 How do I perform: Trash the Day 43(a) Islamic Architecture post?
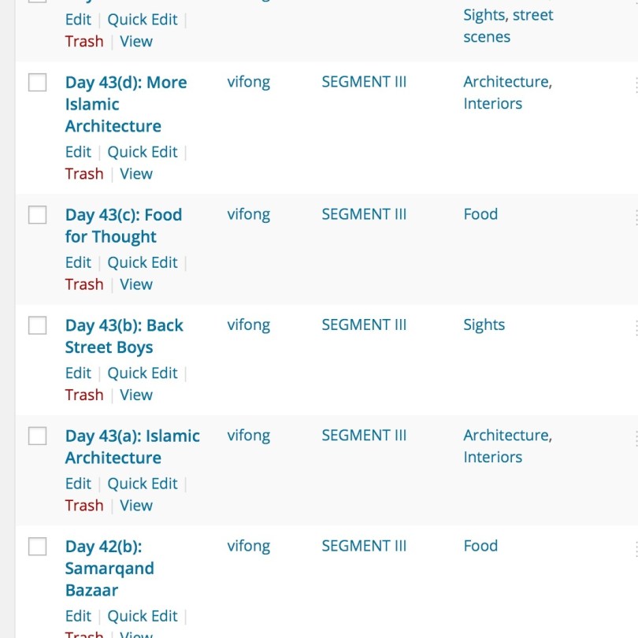click(84, 505)
